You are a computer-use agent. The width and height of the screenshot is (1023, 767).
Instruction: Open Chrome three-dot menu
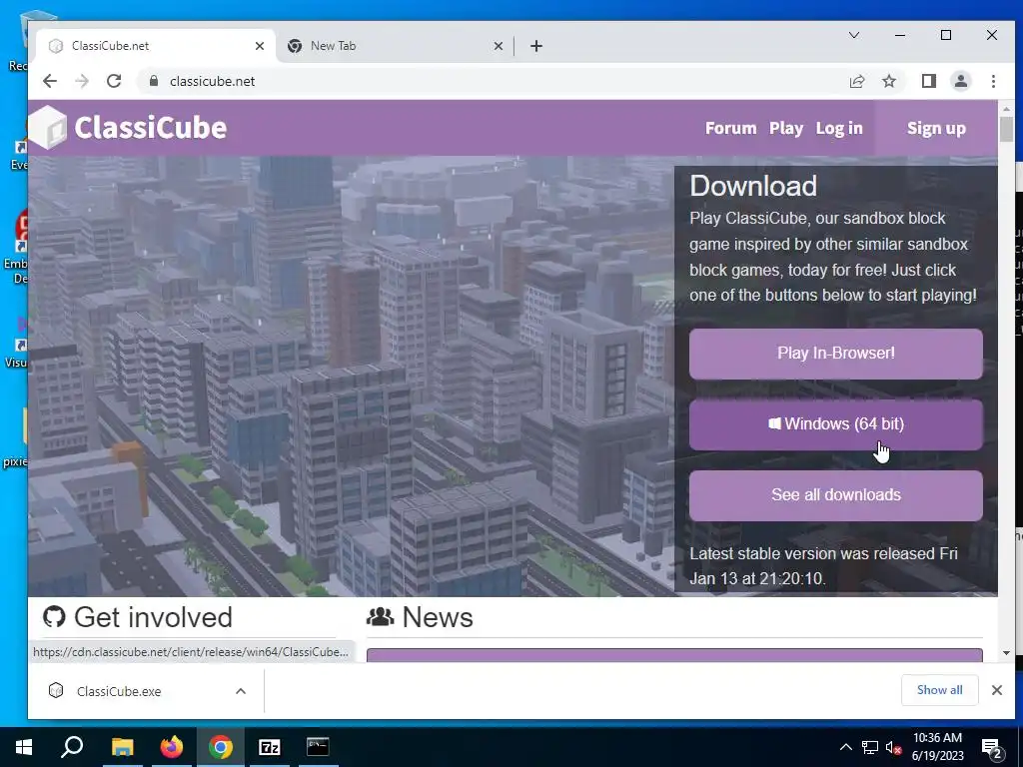[x=993, y=81]
